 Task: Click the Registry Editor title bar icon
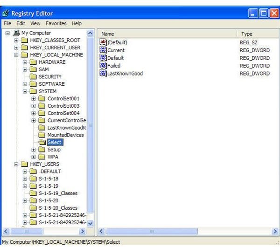click(6, 14)
